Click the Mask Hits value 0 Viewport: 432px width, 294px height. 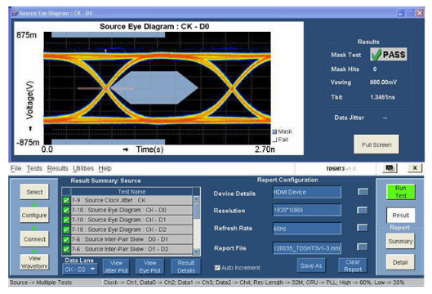coord(375,69)
